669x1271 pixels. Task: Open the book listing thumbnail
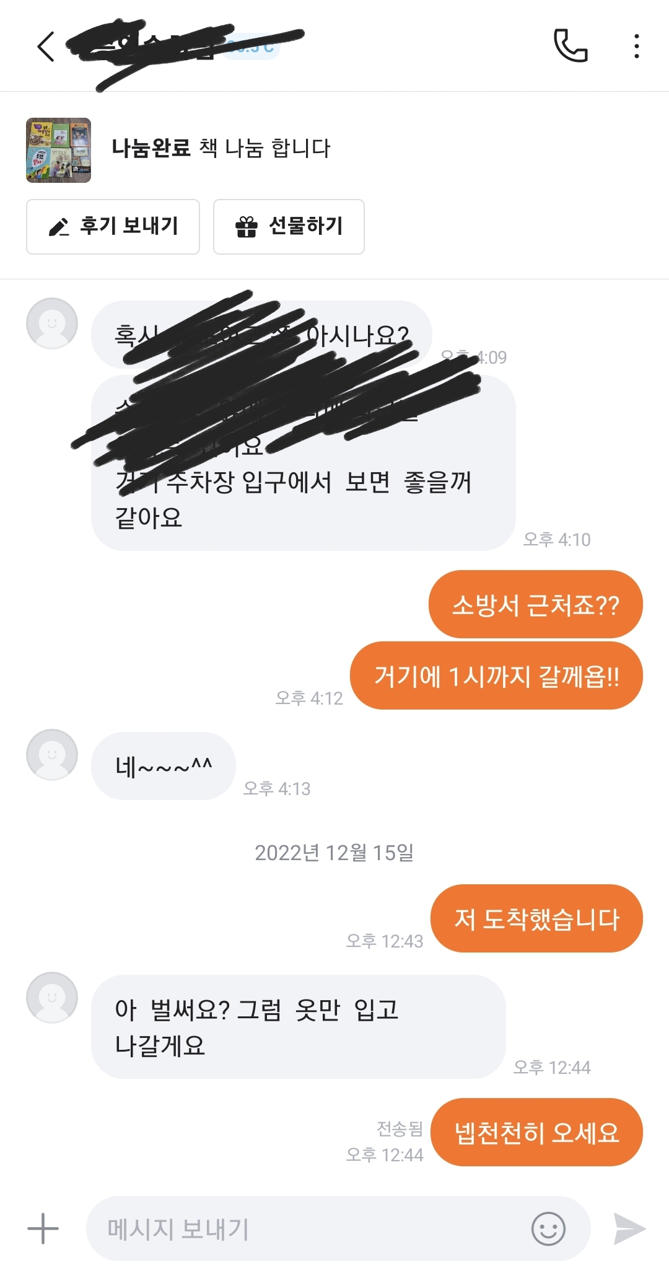(58, 150)
